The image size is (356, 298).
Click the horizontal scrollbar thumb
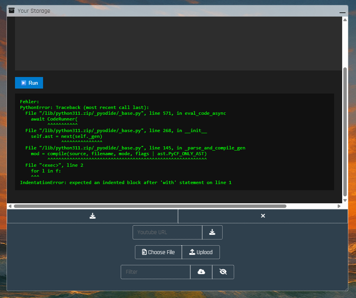pos(150,206)
